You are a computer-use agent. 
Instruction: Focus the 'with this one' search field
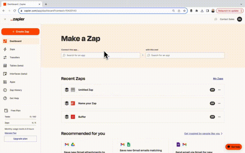(x=185, y=55)
